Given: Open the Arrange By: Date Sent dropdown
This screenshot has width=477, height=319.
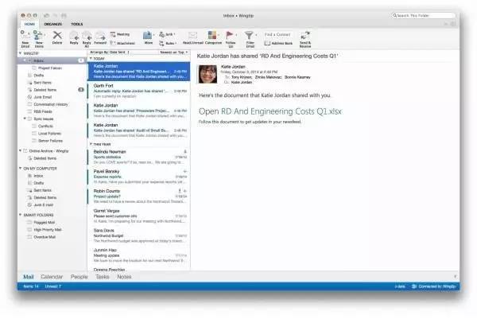Looking at the screenshot, I should coord(110,53).
